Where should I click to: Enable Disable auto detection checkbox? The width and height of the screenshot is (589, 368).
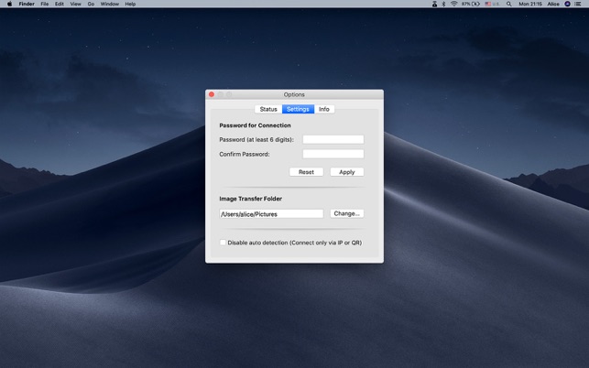[223, 243]
